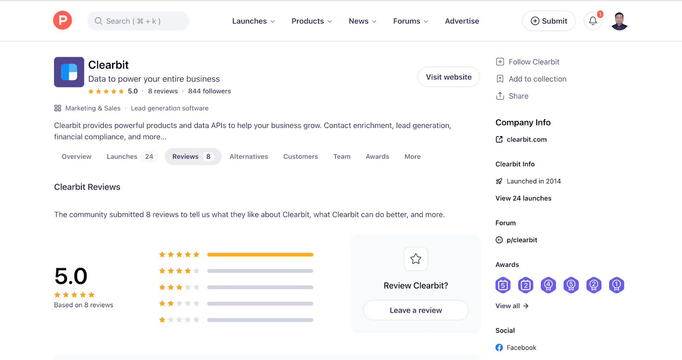This screenshot has height=360, width=682.
Task: Click inside the search field
Action: [x=138, y=20]
